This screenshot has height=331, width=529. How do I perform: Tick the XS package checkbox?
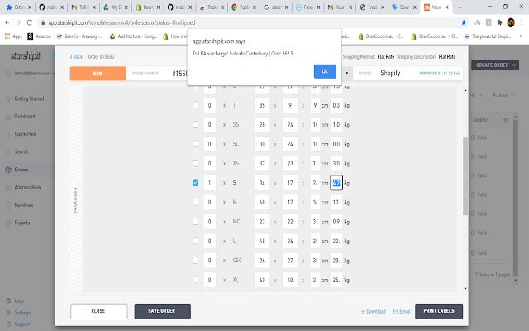point(195,163)
